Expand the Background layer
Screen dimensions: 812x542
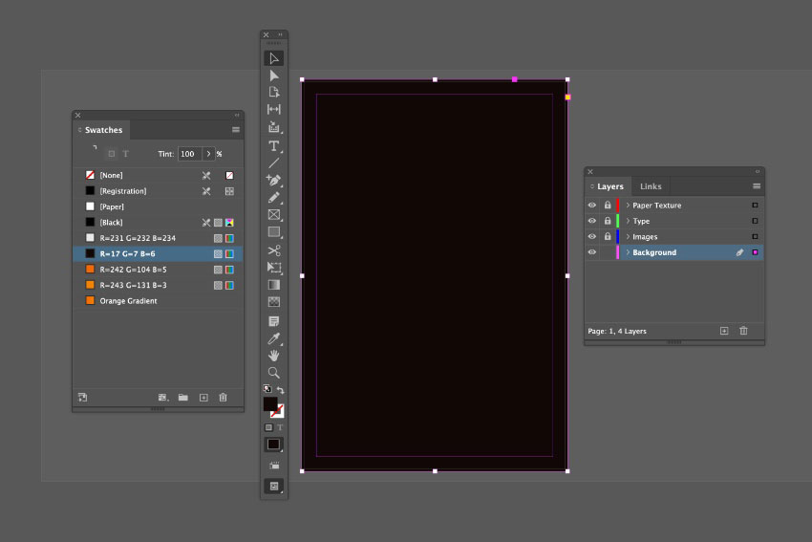point(628,252)
